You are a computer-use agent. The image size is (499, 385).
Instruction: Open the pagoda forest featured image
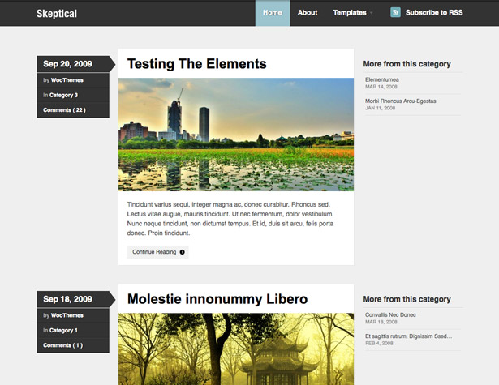(236, 349)
